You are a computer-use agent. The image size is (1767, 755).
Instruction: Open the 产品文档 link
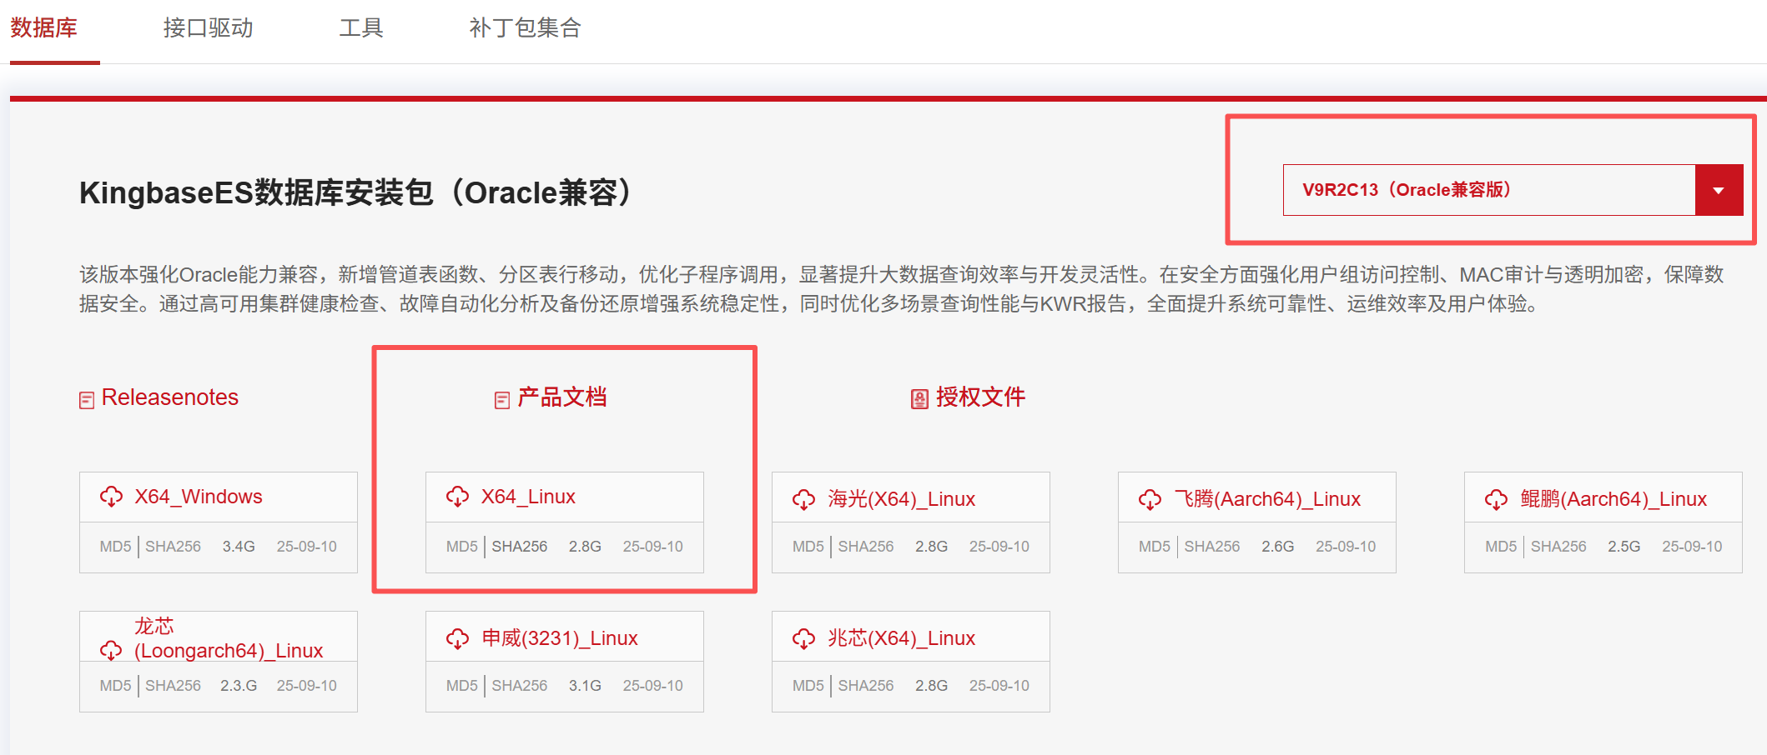(561, 397)
